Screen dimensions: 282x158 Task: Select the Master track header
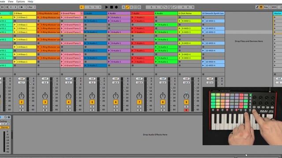click(x=278, y=13)
